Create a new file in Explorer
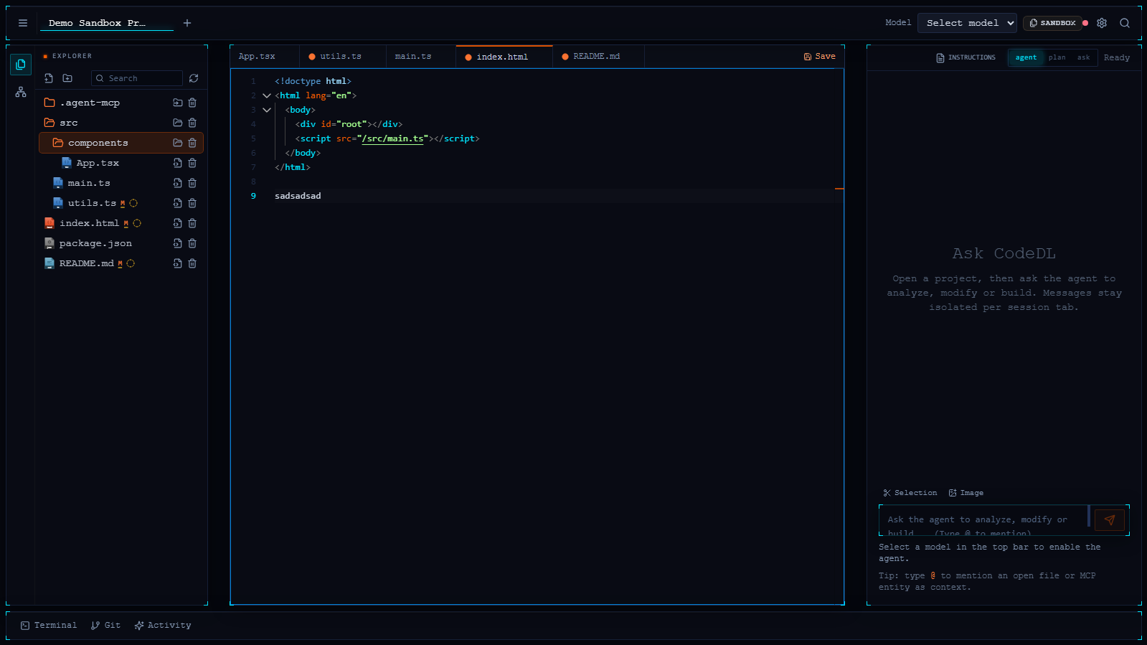This screenshot has height=645, width=1147. coord(49,78)
